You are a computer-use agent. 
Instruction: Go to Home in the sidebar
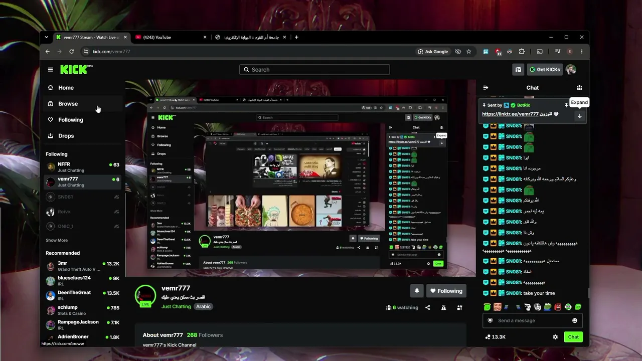[x=83, y=88]
